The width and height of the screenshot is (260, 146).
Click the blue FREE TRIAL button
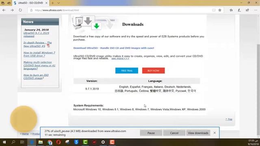click(x=127, y=71)
